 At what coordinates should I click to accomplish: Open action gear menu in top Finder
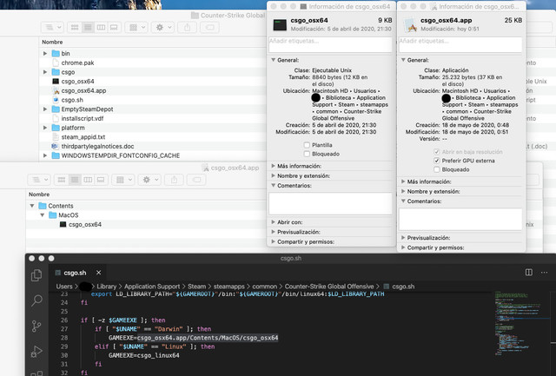[x=163, y=27]
